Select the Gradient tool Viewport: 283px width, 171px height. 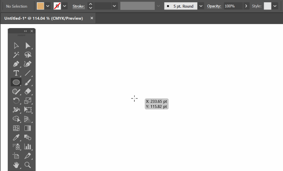click(28, 128)
